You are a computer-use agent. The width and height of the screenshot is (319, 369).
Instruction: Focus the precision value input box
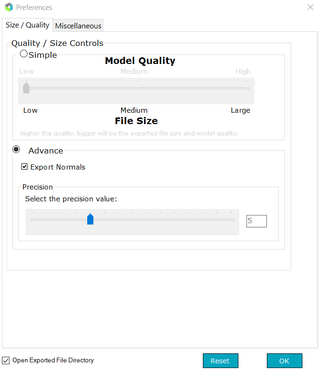[256, 221]
